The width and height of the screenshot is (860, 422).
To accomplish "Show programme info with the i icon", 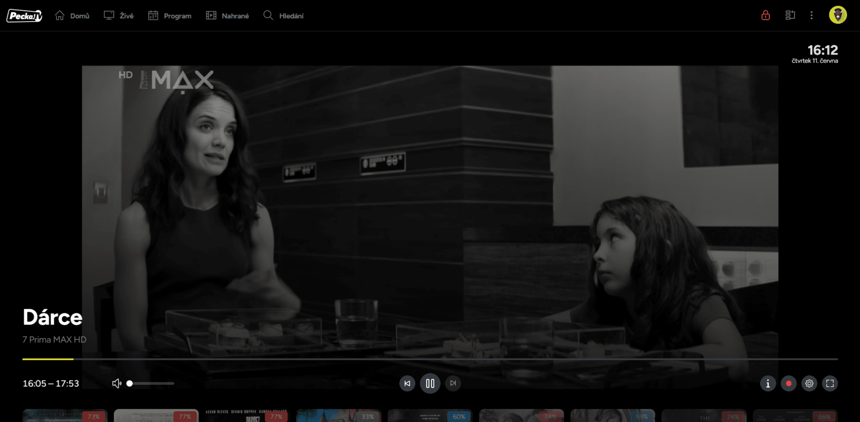I will click(x=768, y=383).
